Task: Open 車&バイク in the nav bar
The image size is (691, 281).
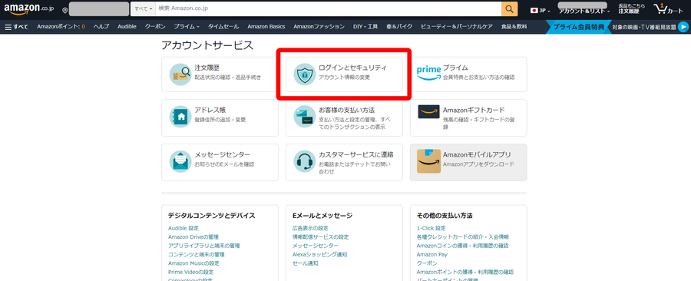Action: coord(399,27)
